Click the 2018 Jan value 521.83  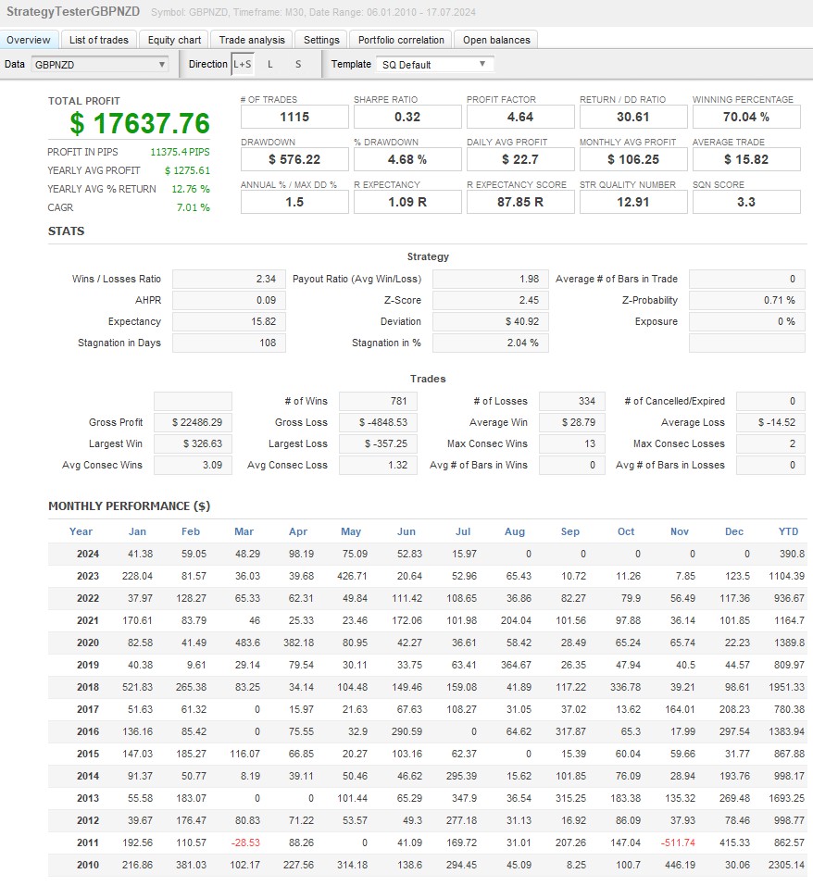click(137, 688)
